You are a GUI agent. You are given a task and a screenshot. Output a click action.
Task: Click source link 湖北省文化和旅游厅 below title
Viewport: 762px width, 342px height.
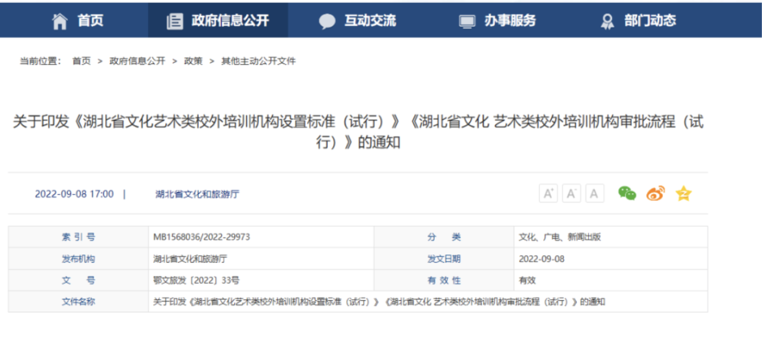(197, 194)
